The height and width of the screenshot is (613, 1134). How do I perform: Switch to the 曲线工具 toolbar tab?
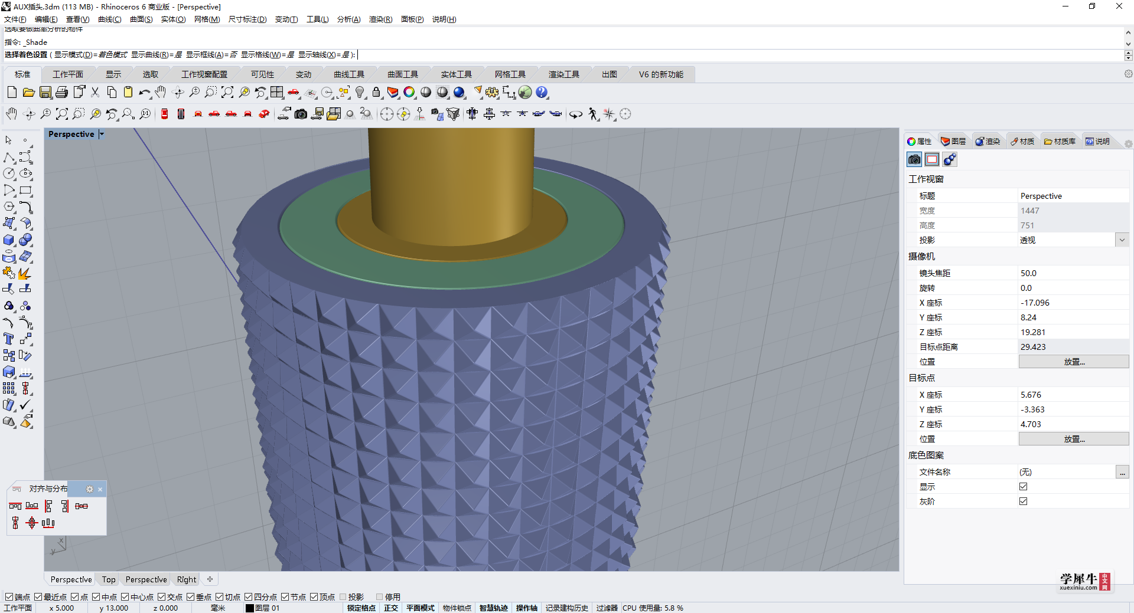click(x=349, y=74)
